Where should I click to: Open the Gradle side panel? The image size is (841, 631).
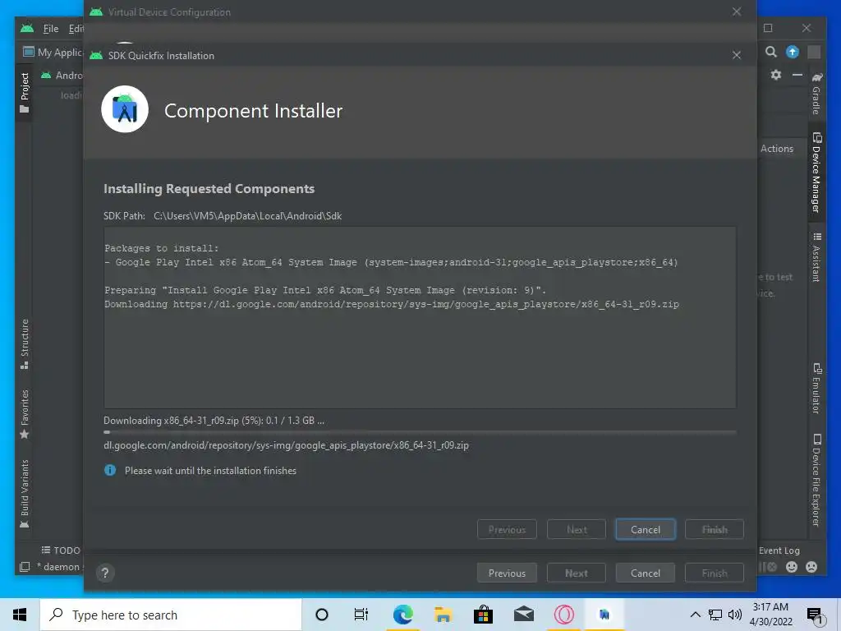point(816,93)
